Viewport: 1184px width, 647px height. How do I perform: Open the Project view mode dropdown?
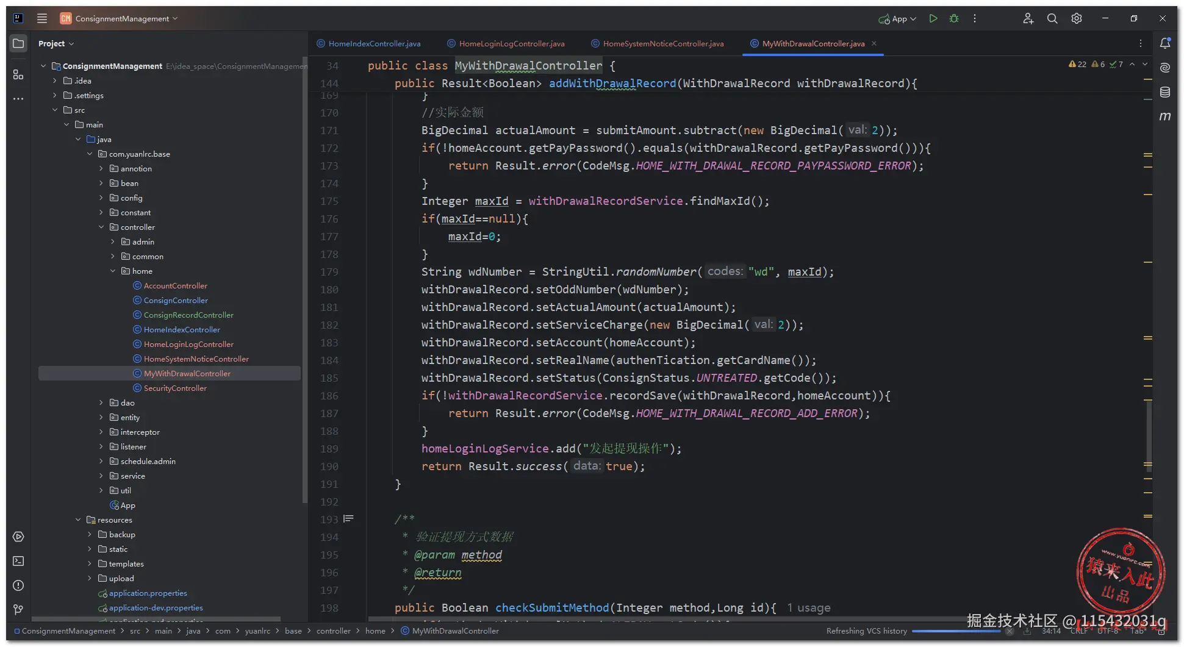coord(56,43)
